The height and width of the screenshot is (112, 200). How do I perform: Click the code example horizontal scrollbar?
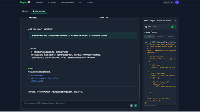(150, 106)
